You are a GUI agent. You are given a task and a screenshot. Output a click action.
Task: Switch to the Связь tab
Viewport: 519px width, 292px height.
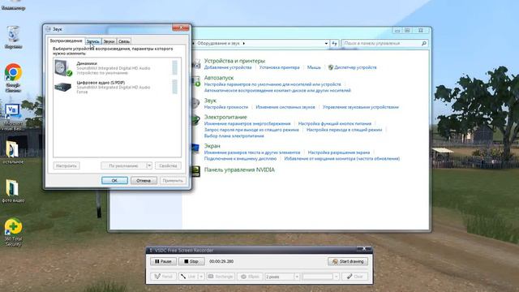click(124, 41)
